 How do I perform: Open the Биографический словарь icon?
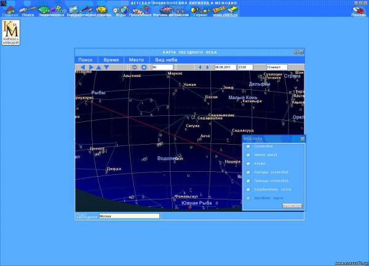(89, 11)
